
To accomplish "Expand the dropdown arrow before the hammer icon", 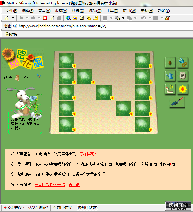I will (x=162, y=18).
